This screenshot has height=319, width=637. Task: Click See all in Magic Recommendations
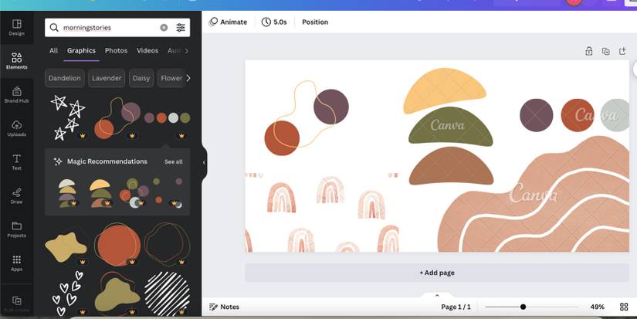[174, 161]
